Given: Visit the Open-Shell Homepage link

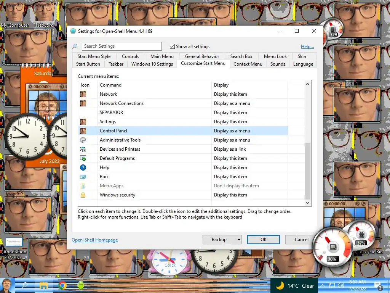Looking at the screenshot, I should tap(94, 240).
